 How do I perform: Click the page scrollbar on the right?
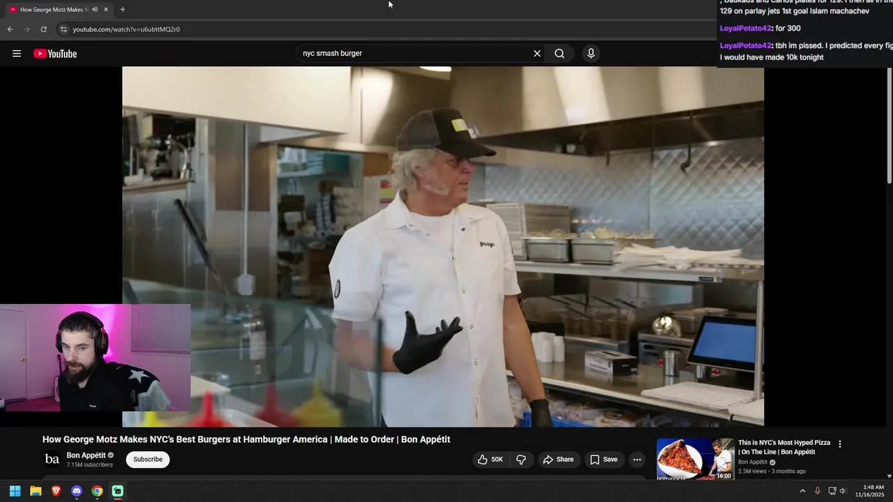pyautogui.click(x=890, y=125)
